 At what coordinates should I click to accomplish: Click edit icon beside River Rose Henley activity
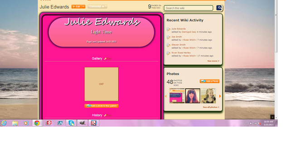click(x=168, y=53)
